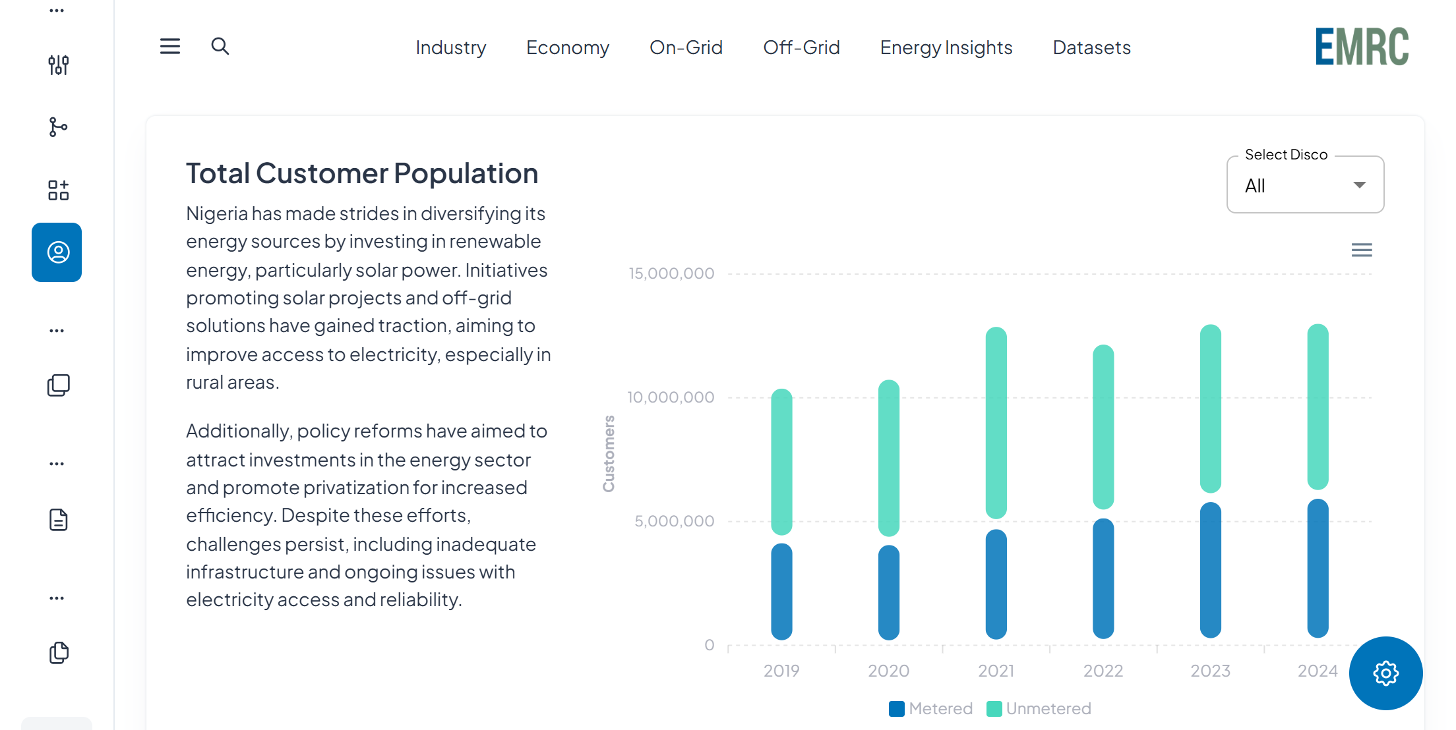1456x730 pixels.
Task: Open the Economy menu
Action: tap(567, 47)
